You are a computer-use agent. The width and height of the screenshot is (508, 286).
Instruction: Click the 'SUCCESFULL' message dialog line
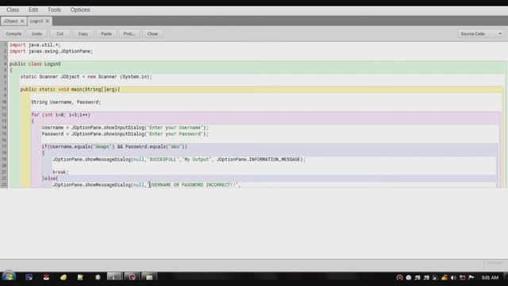(x=179, y=160)
